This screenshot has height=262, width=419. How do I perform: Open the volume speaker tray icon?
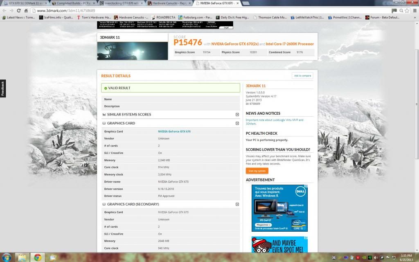pyautogui.click(x=376, y=258)
